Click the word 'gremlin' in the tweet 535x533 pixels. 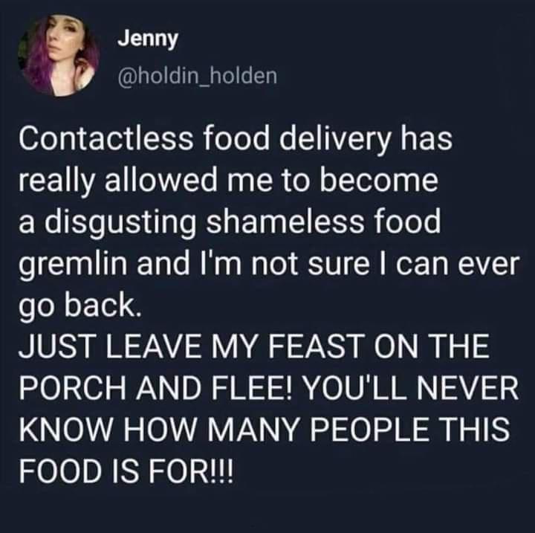click(x=72, y=265)
